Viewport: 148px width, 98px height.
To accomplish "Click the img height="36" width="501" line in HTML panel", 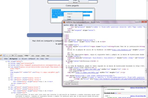I will (35, 72).
